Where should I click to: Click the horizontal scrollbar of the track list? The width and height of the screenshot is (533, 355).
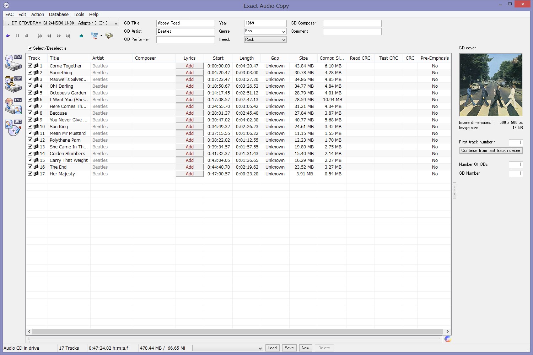tap(237, 332)
